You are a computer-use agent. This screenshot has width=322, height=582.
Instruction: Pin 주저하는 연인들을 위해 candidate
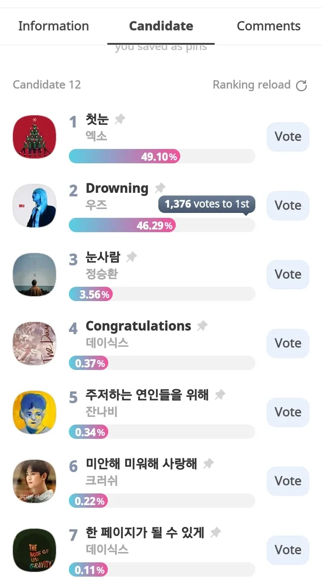click(220, 395)
